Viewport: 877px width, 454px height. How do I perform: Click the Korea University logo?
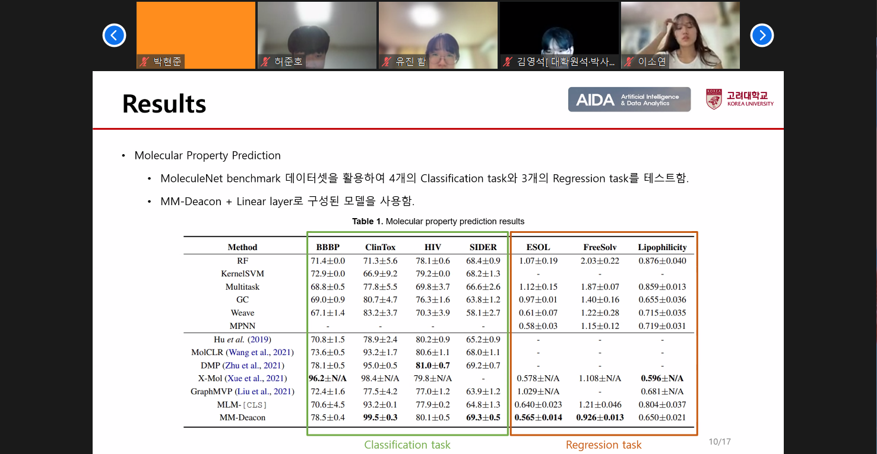740,99
